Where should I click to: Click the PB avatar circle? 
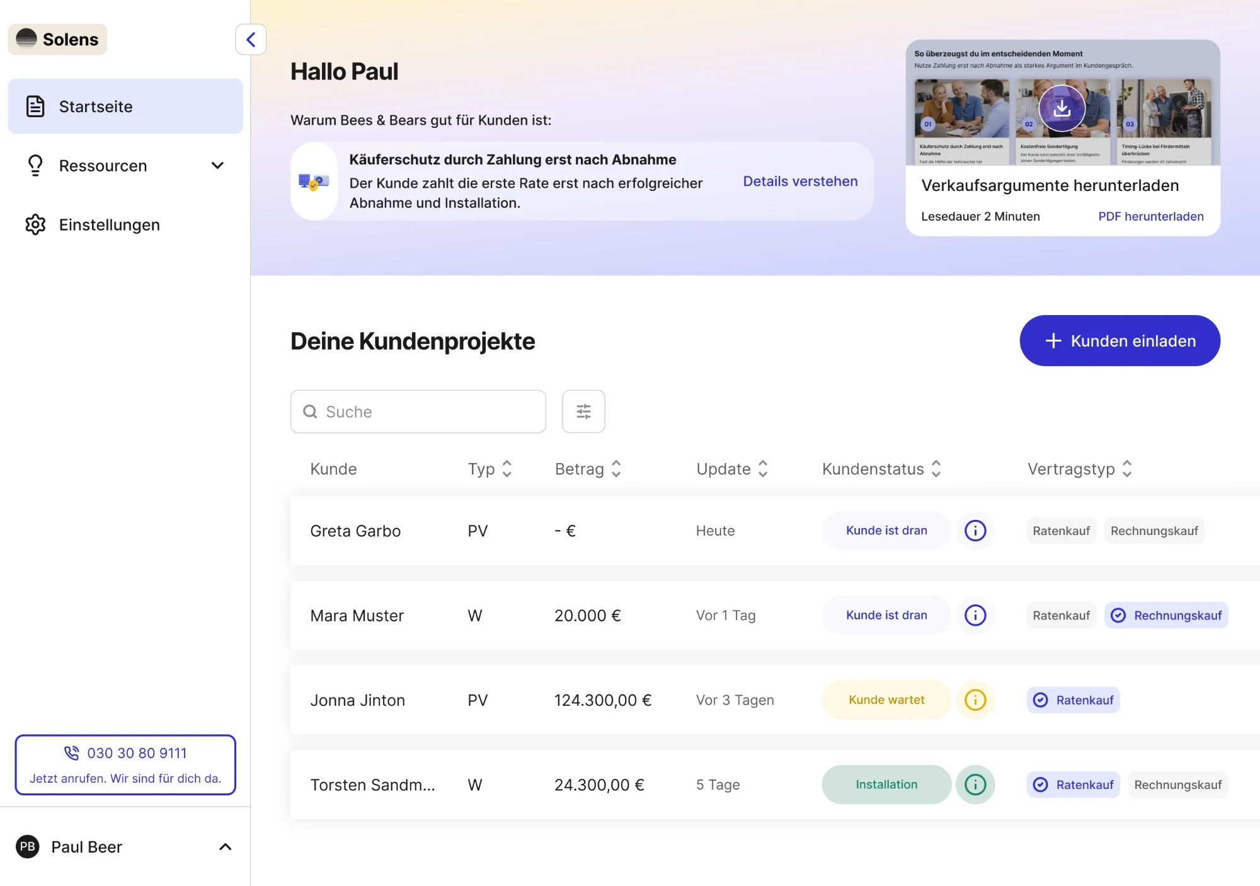coord(27,846)
